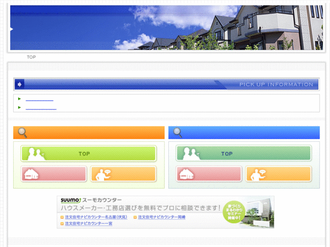Click the house header banner image
330x247 pixels.
click(x=167, y=28)
